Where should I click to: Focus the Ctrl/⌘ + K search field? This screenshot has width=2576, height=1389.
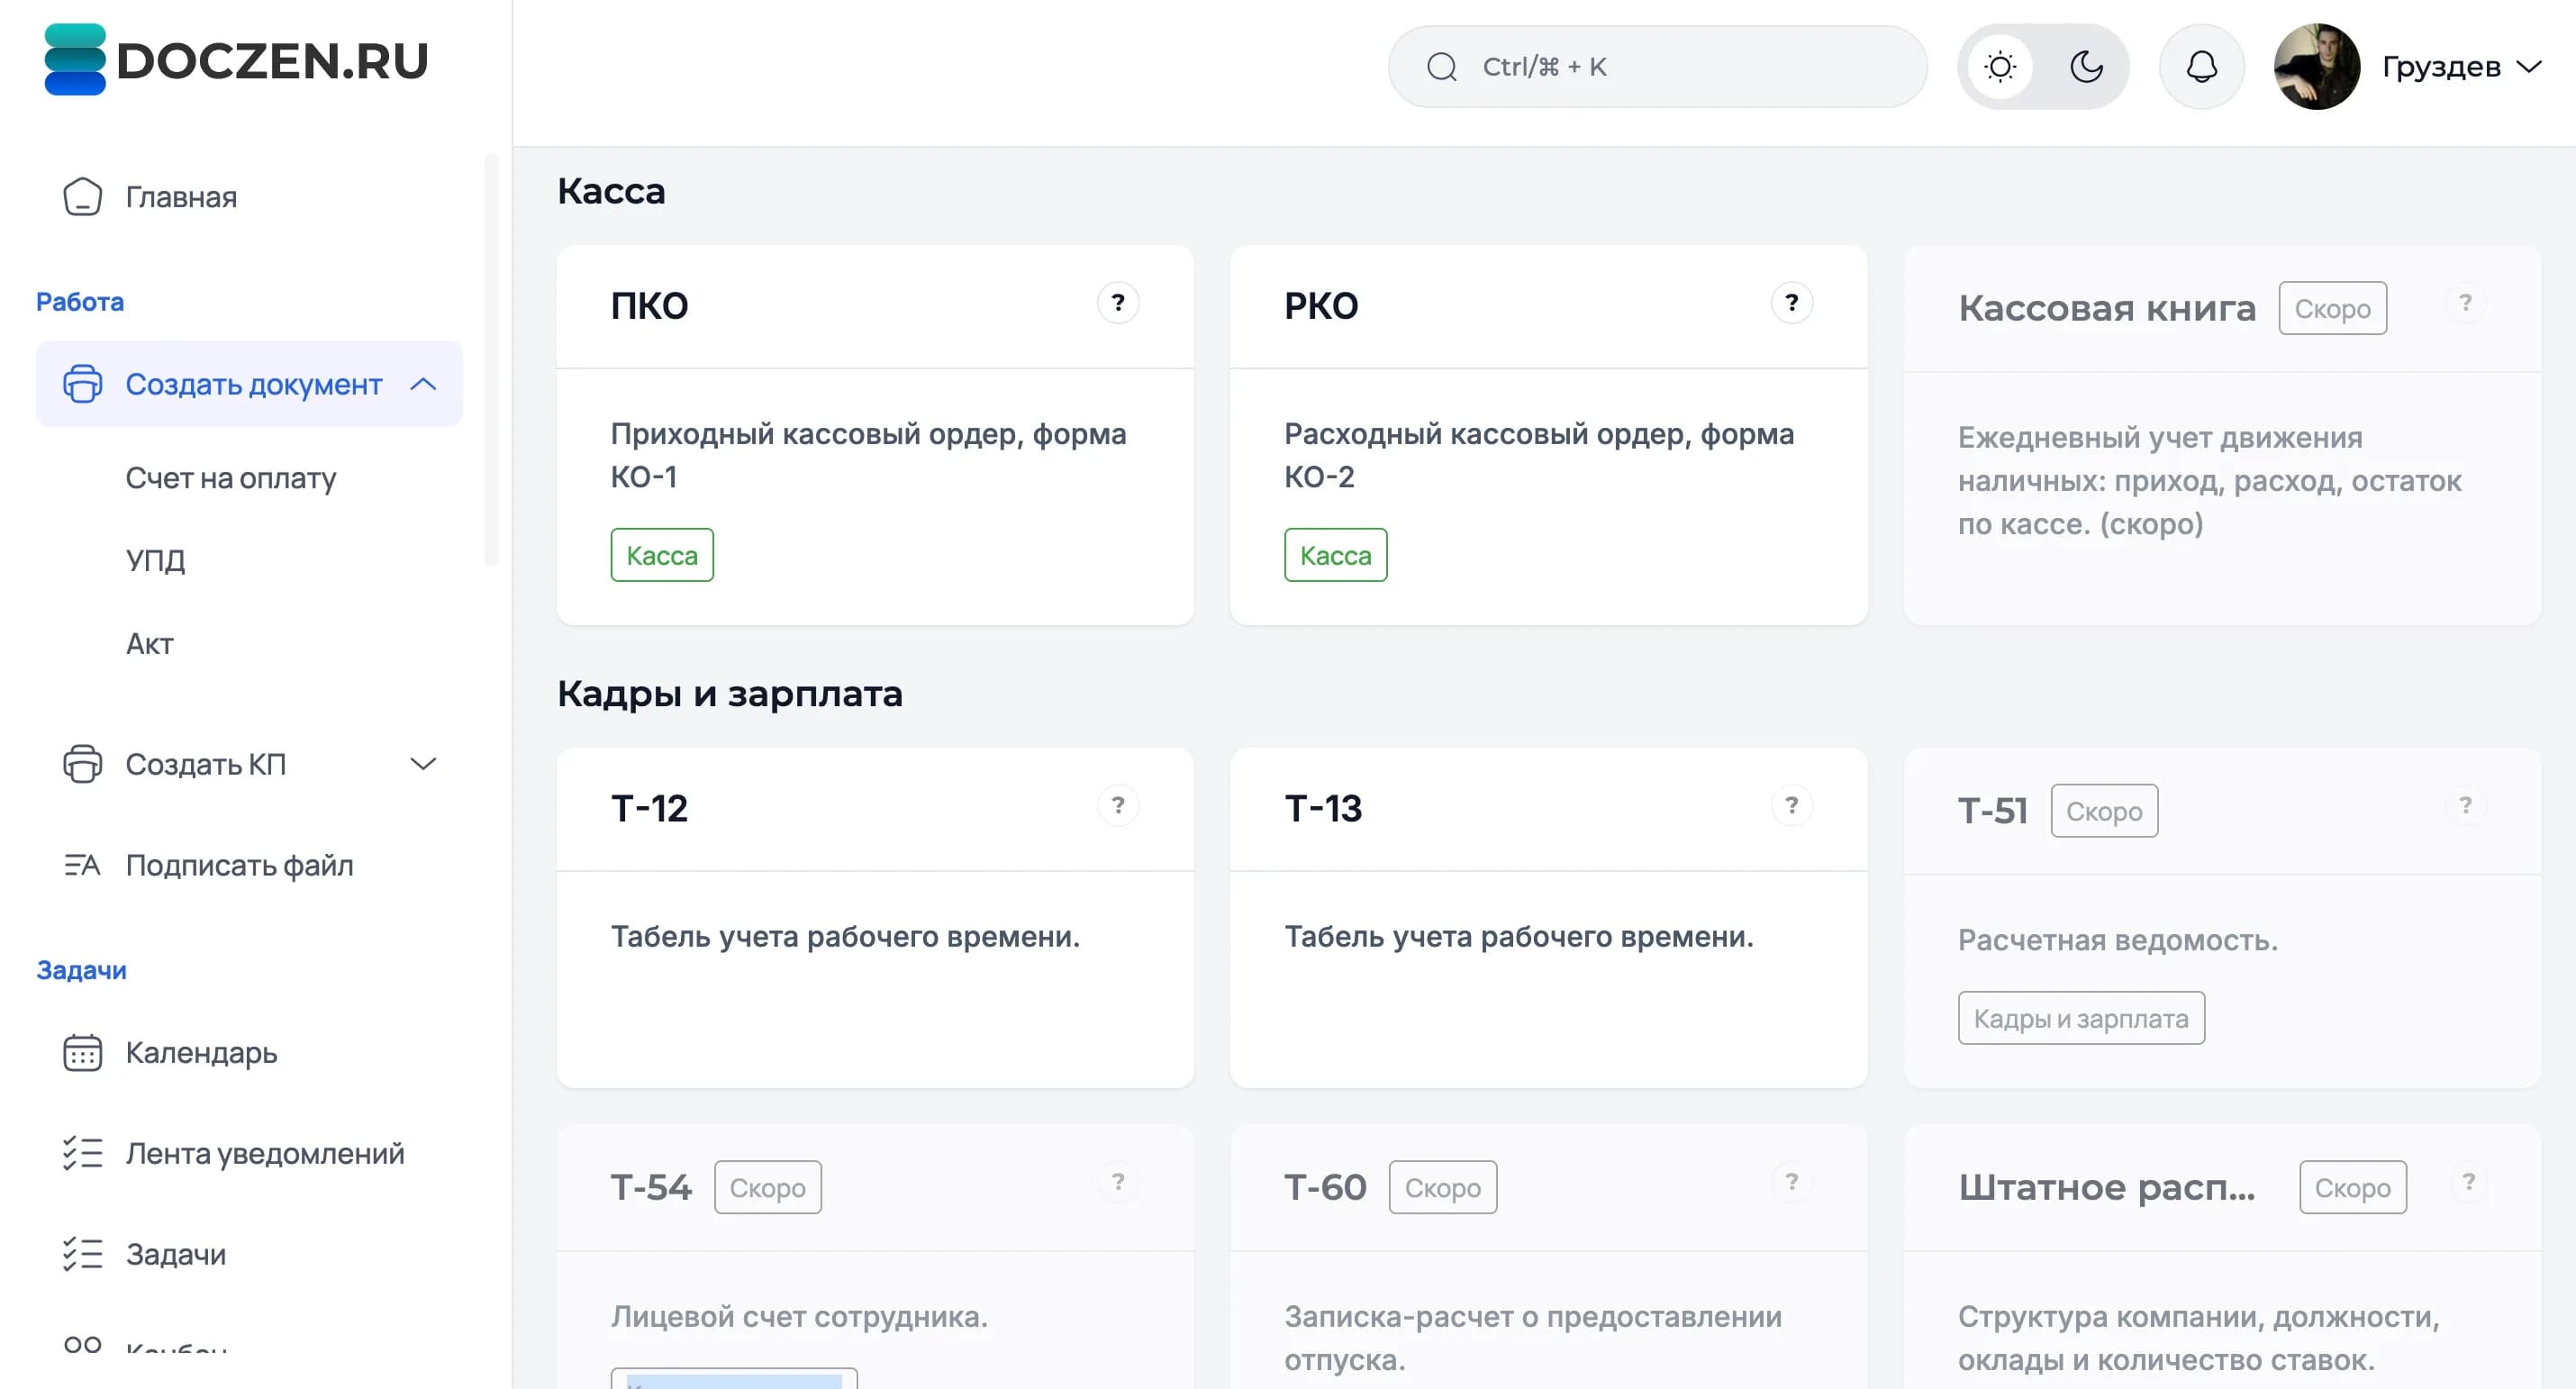point(1657,67)
